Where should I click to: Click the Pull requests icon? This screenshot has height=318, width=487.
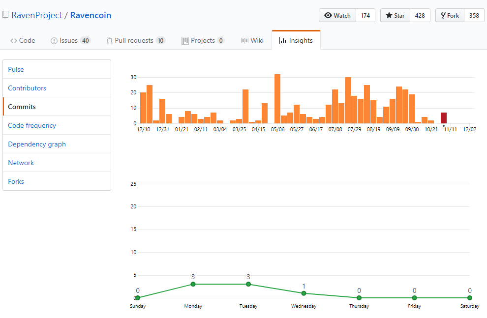click(109, 41)
